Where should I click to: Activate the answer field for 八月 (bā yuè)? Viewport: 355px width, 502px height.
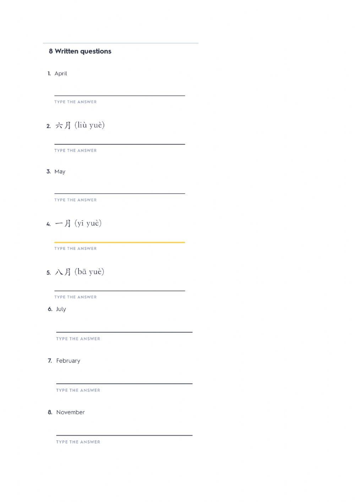120,286
